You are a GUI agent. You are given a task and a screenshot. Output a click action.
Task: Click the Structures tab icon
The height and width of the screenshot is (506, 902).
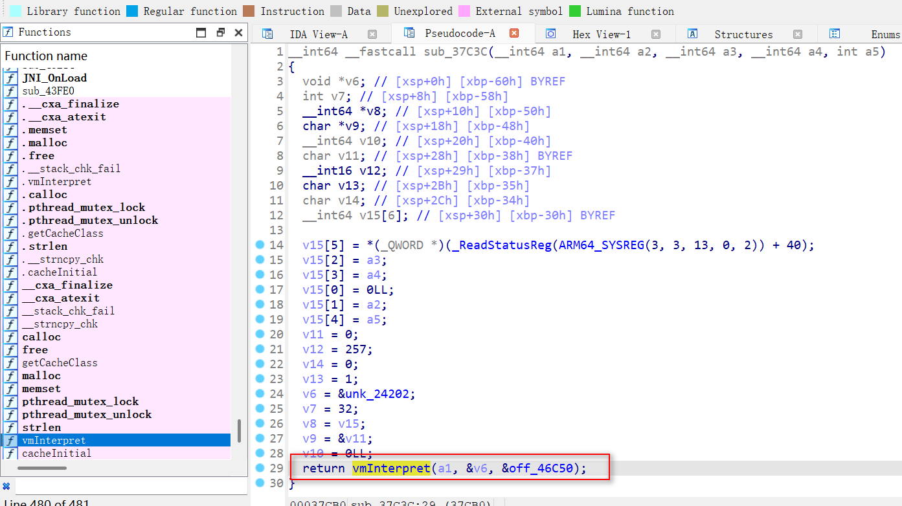pyautogui.click(x=692, y=34)
